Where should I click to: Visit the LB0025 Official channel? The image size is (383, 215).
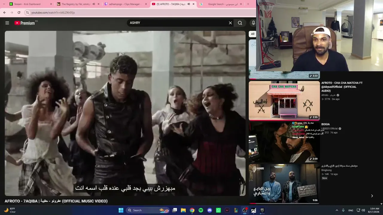pyautogui.click(x=329, y=129)
